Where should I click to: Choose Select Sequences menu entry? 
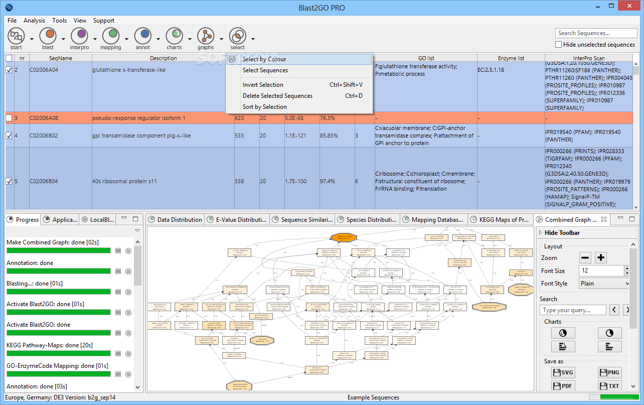coord(299,70)
